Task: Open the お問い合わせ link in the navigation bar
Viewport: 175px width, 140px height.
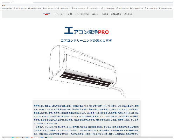Action: tap(128, 14)
